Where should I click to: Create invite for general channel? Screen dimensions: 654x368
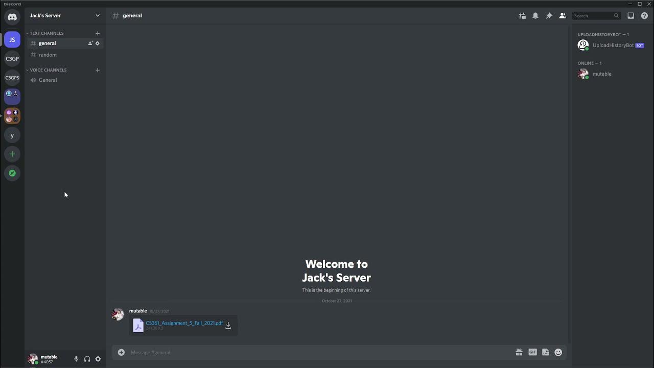click(90, 43)
